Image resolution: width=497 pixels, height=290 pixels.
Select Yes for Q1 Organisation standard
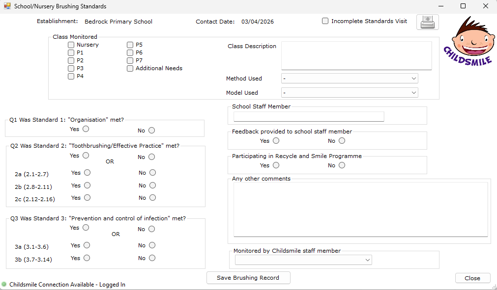coord(86,130)
